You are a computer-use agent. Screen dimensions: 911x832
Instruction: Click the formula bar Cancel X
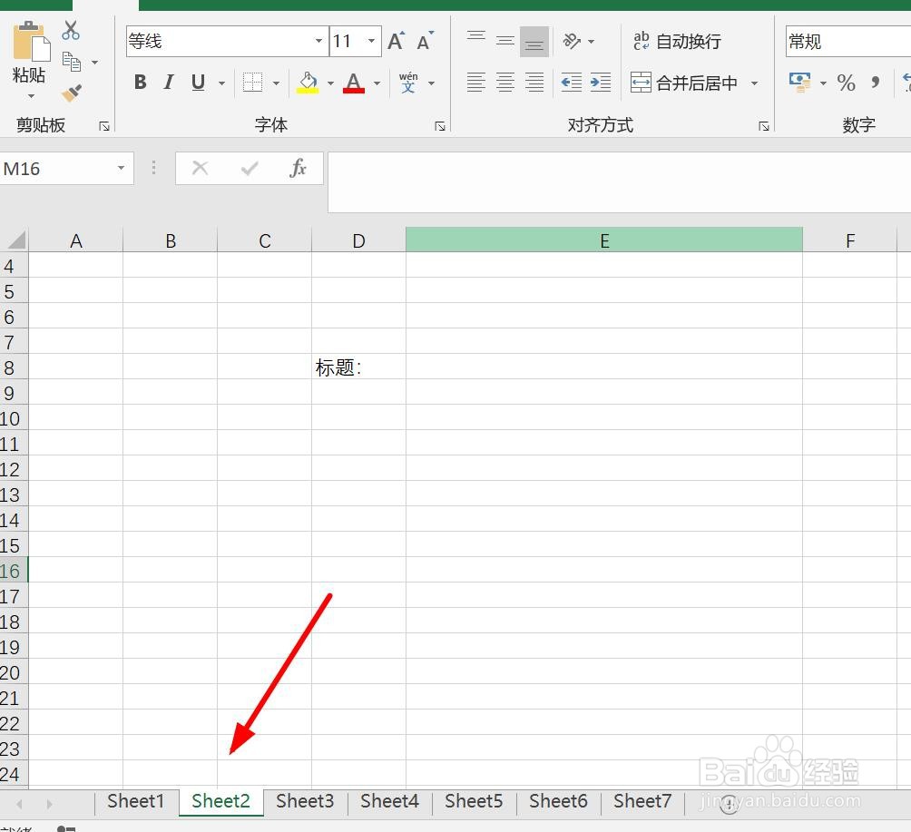pos(200,169)
